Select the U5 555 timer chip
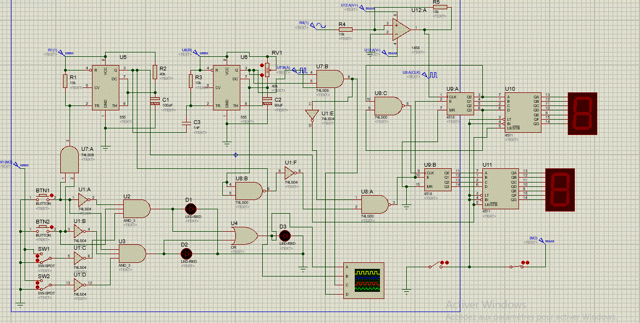Image resolution: width=640 pixels, height=323 pixels. coord(106,86)
